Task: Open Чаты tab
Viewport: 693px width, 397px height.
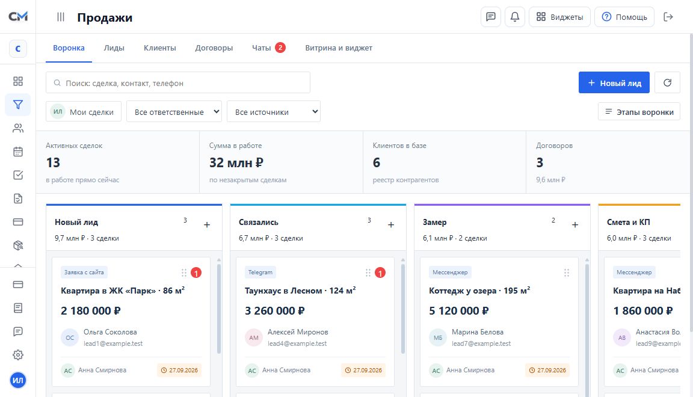Action: [269, 48]
